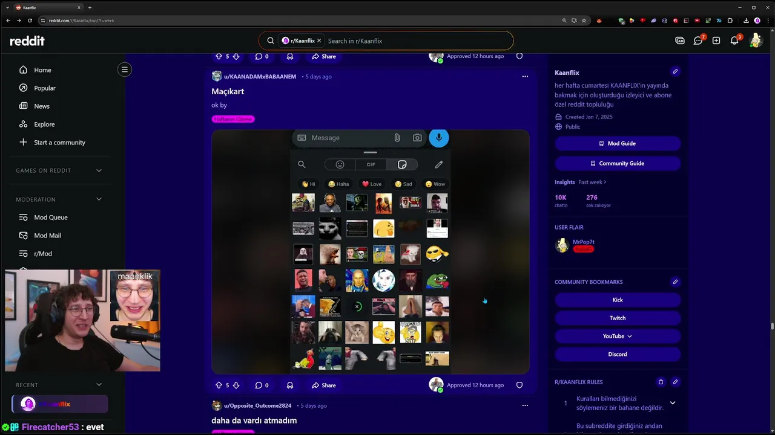Open u/KAANADAMxBABAANEM profile link
Viewport: 775px width, 435px height.
(260, 77)
